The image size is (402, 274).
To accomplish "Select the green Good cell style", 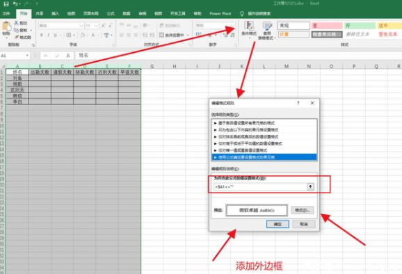I will pyautogui.click(x=360, y=26).
